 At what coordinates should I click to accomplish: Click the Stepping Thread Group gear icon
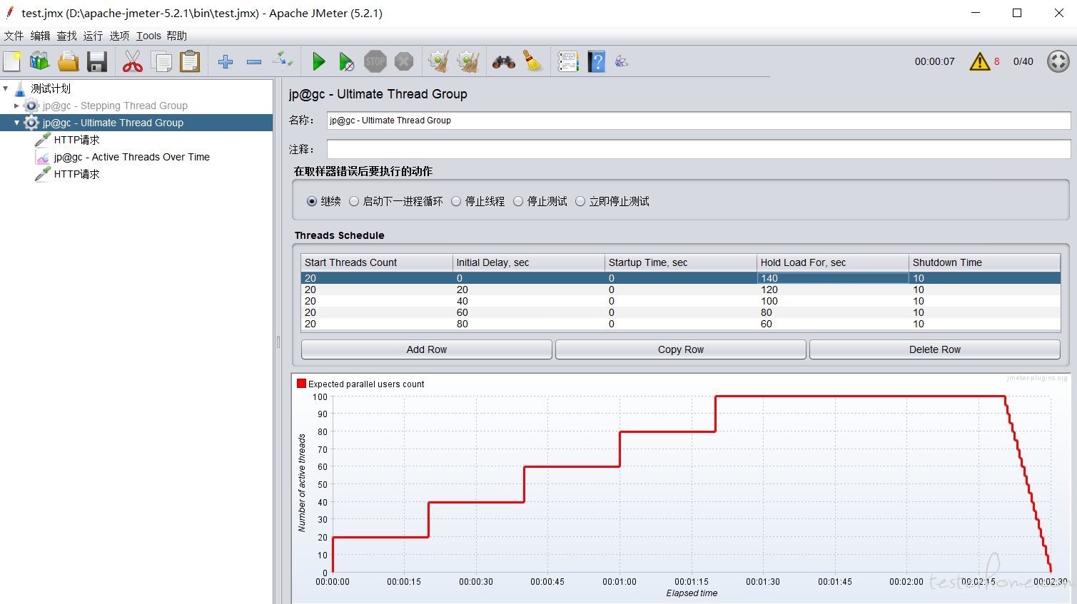point(31,106)
